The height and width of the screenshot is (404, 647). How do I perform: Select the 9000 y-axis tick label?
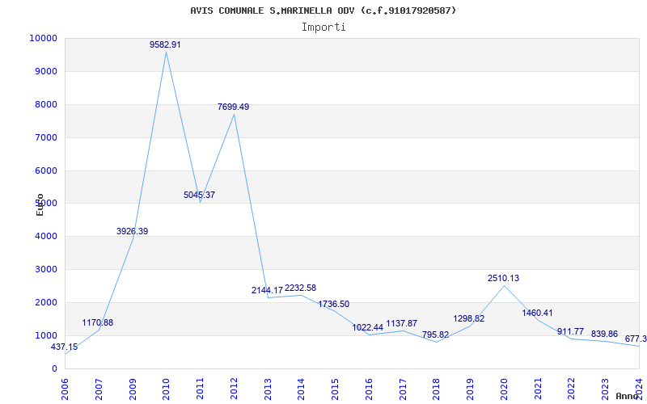(x=45, y=71)
